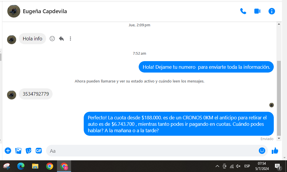Reply to the 'Hola info' message

tap(61, 39)
